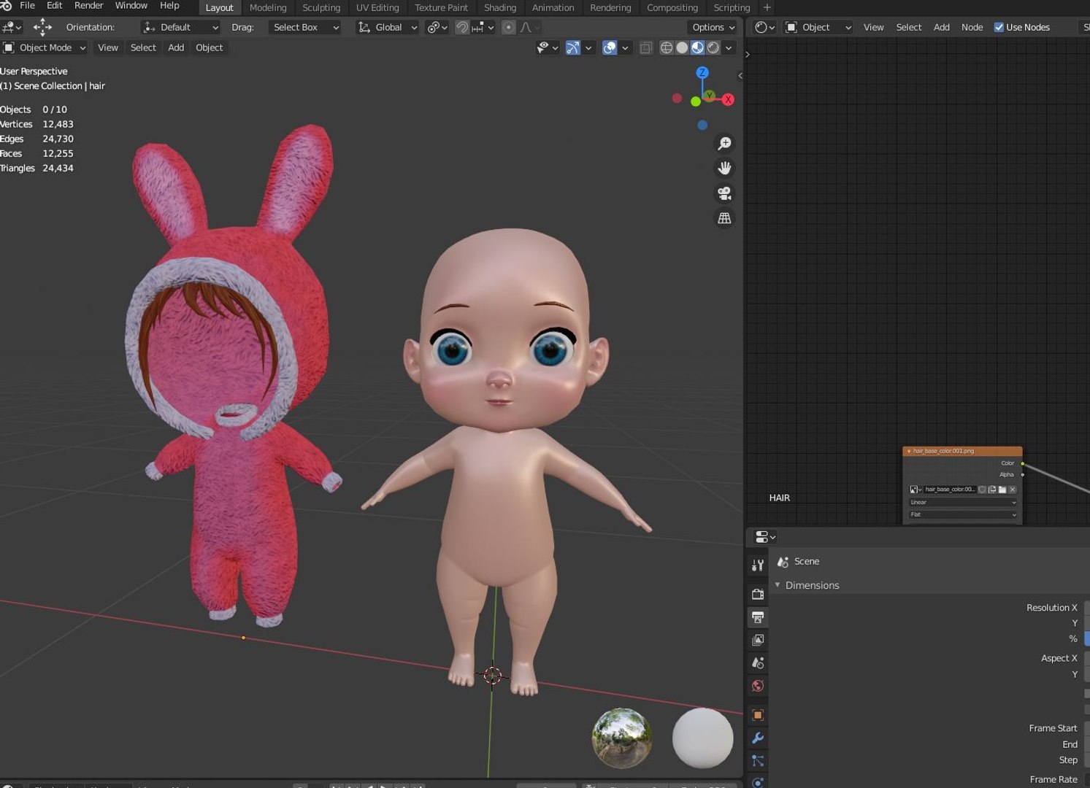Click the Blender logo menu icon
1090x788 pixels.
coord(7,6)
